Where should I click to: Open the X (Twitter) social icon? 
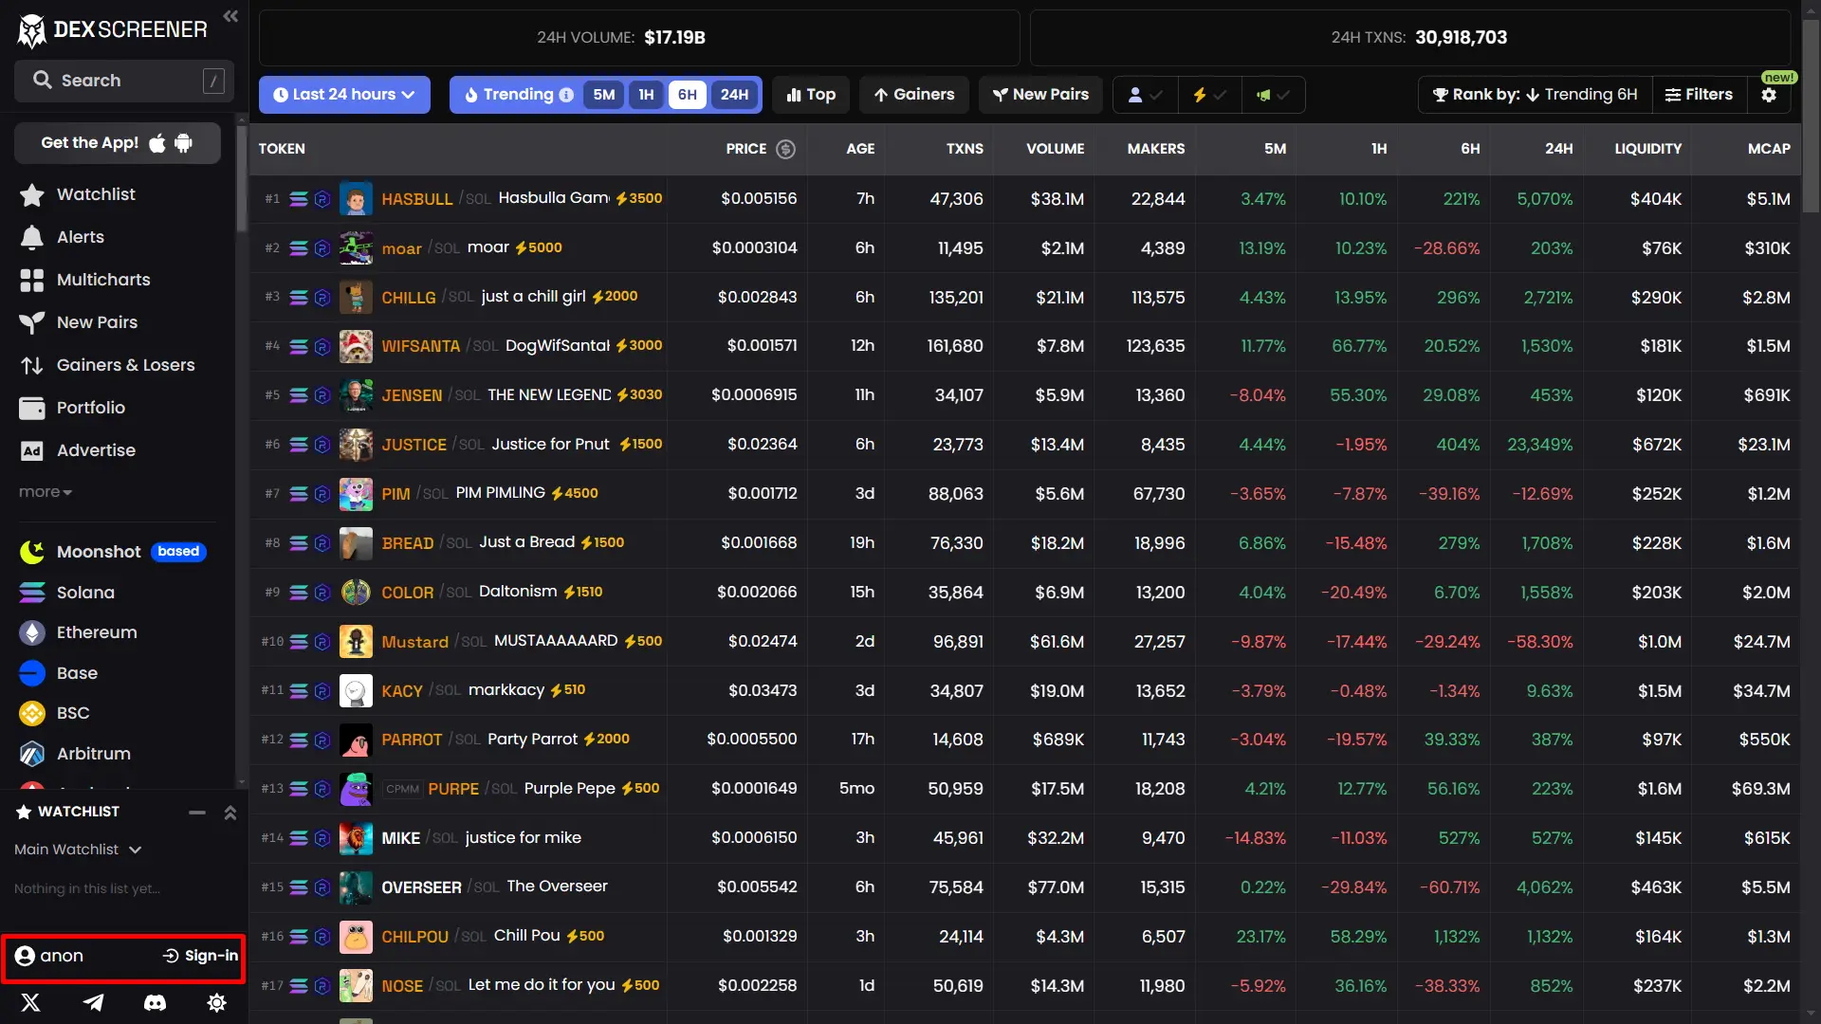tap(31, 1002)
